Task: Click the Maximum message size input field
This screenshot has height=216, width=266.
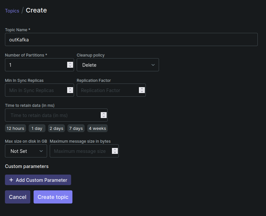Action: pyautogui.click(x=80, y=151)
